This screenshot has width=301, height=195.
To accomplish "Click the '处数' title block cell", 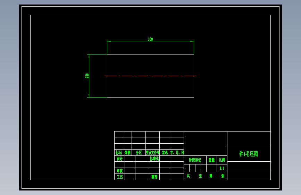I will coord(127,153).
